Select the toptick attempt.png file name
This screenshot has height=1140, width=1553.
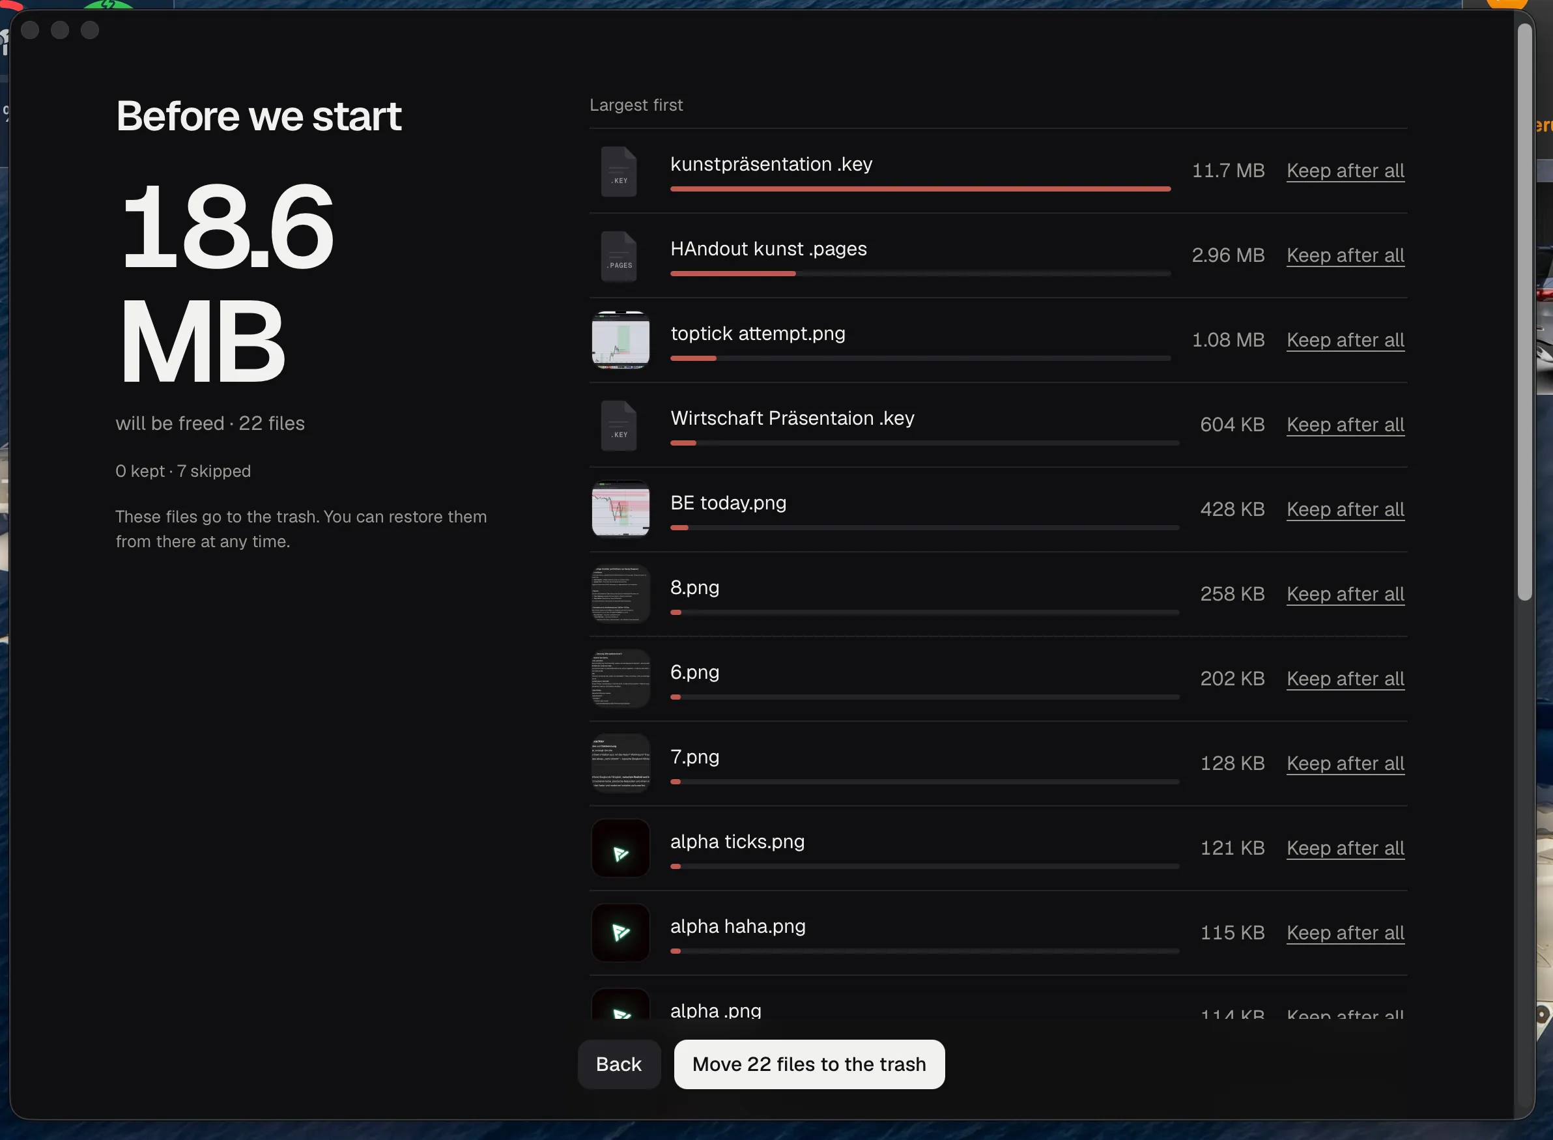tap(758, 334)
